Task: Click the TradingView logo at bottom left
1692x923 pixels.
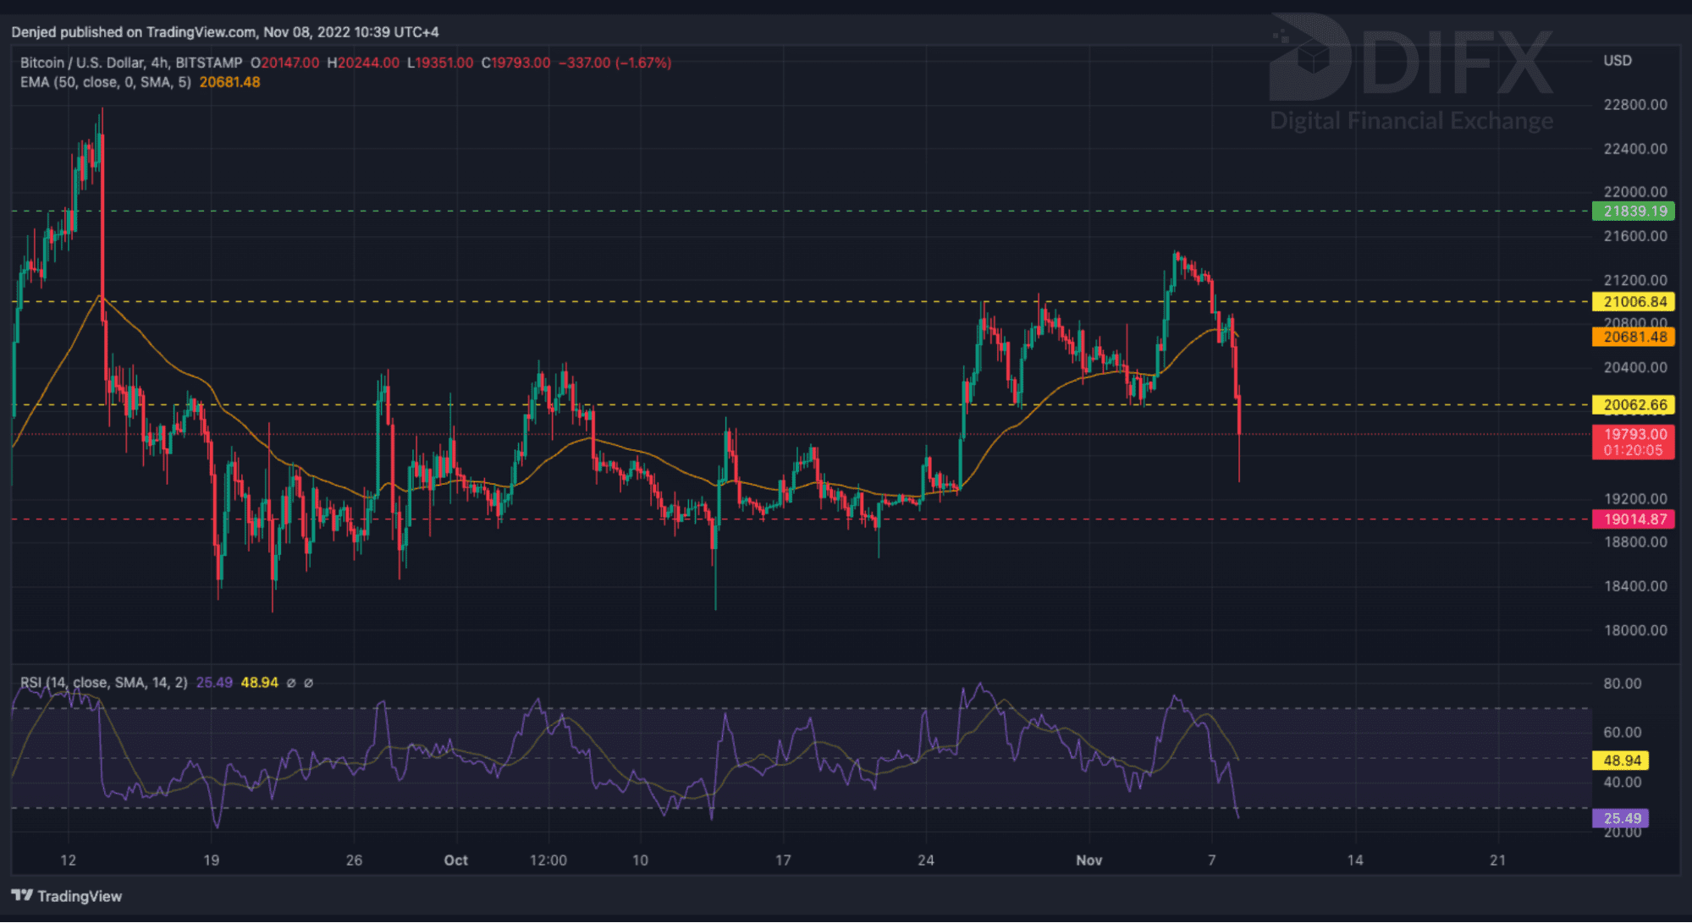Action: pos(66,896)
